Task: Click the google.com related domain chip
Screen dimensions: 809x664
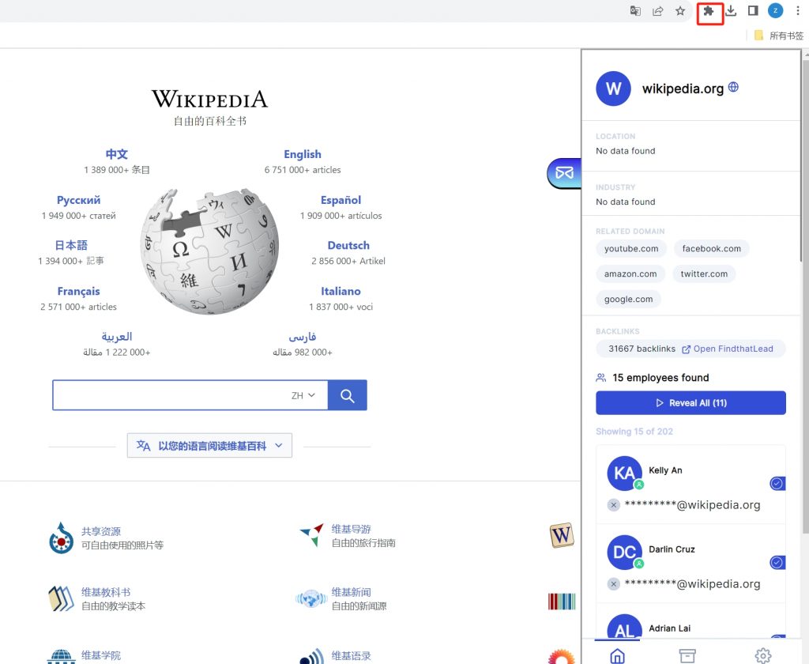Action: point(628,300)
